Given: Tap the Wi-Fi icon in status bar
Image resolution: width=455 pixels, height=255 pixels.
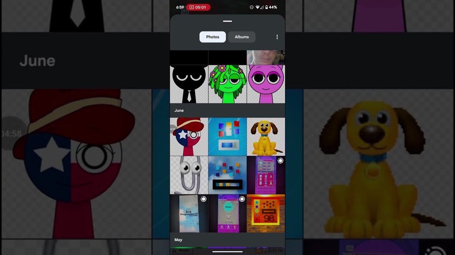Looking at the screenshot, I should coord(257,7).
